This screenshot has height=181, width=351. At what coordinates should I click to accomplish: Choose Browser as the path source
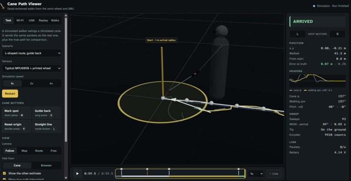46,165
